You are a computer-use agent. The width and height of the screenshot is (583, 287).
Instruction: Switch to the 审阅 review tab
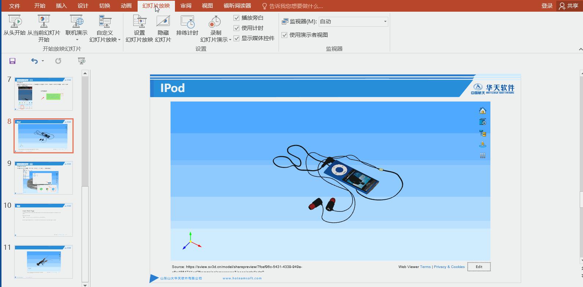186,6
